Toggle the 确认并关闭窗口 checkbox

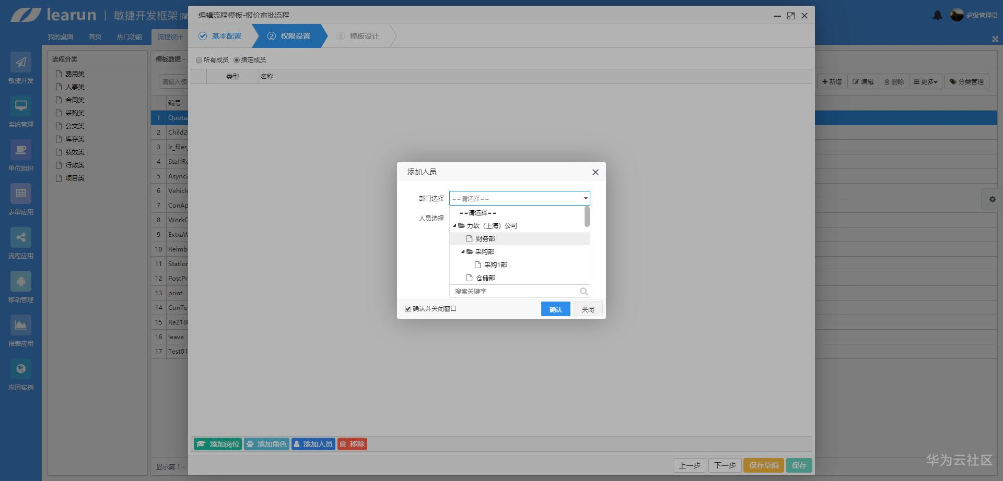pyautogui.click(x=408, y=309)
